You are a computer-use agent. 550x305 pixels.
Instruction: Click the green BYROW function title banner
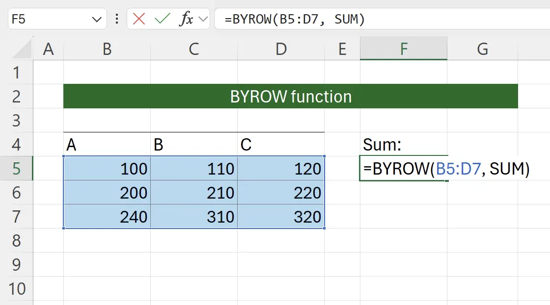[291, 97]
